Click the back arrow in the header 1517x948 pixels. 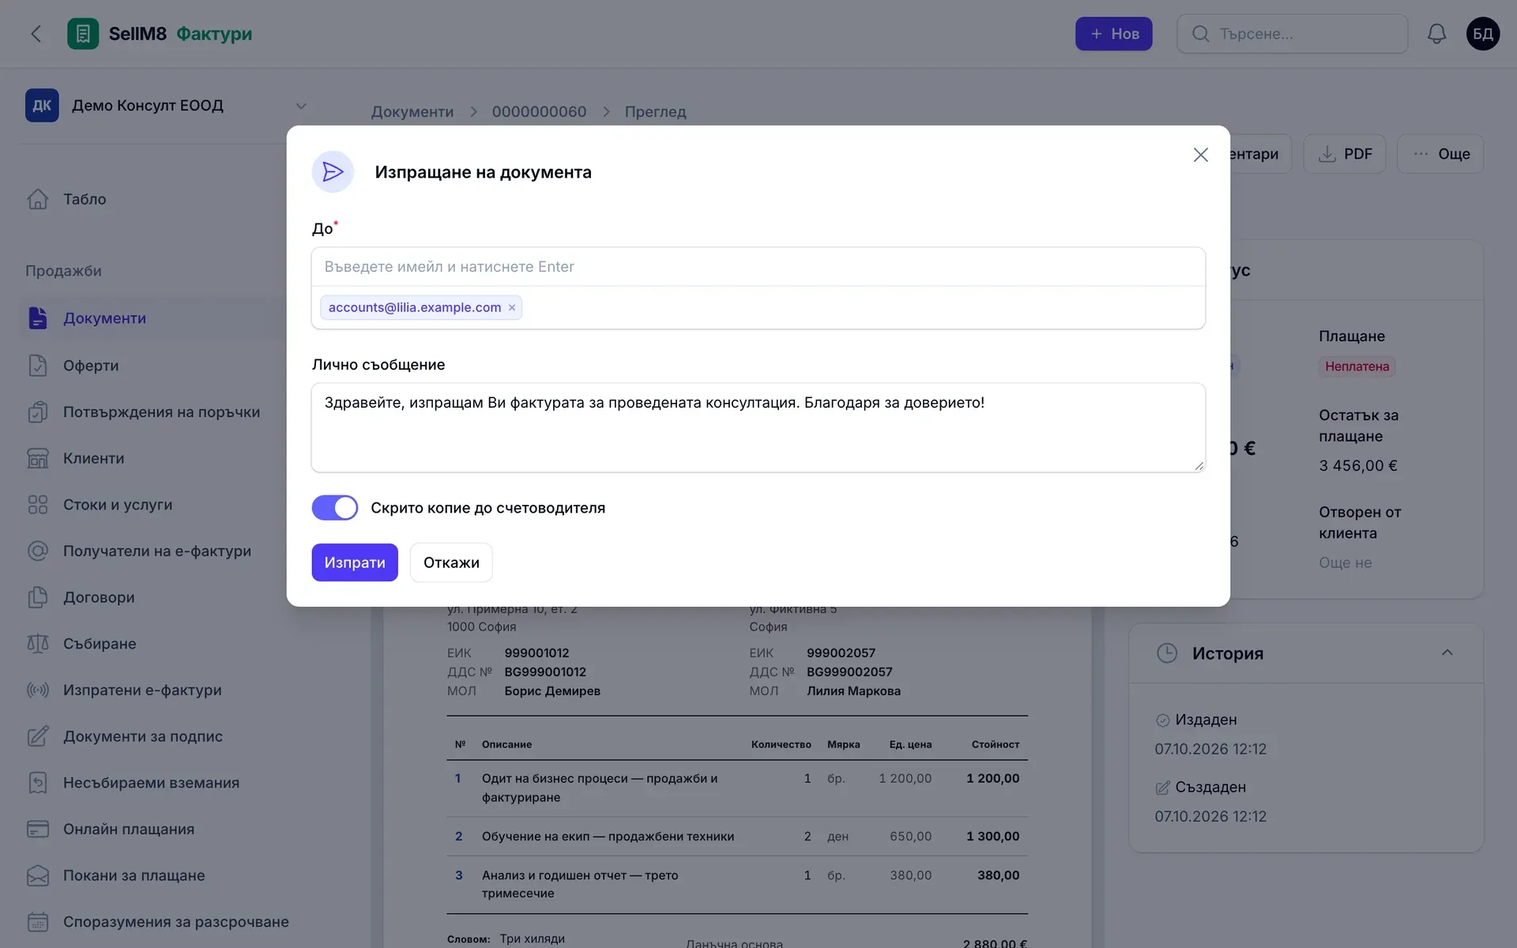pyautogui.click(x=36, y=33)
